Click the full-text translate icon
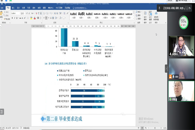Viewport: 195px width, 130px height. pos(145,15)
